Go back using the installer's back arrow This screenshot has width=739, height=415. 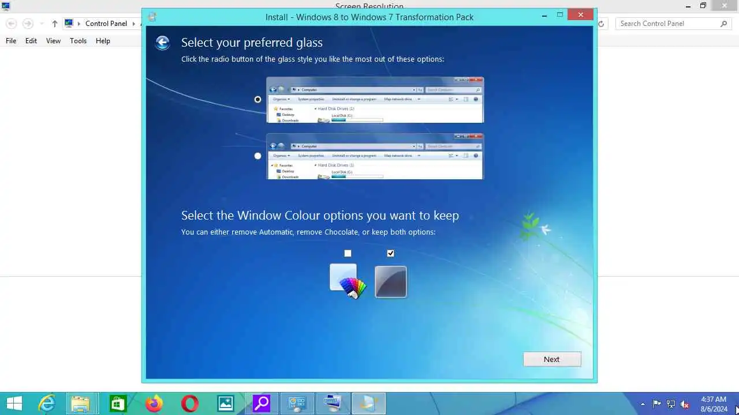tap(162, 43)
